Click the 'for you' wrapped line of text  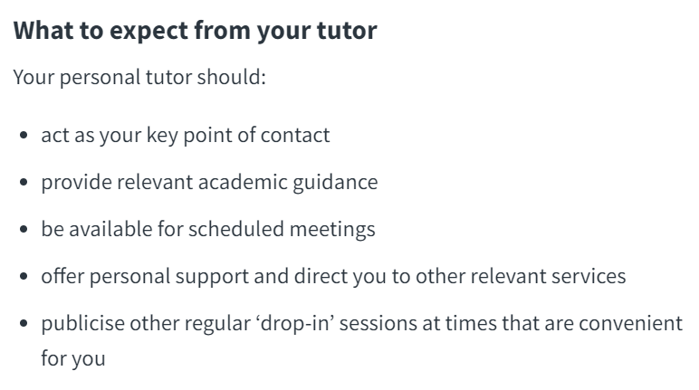[73, 359]
